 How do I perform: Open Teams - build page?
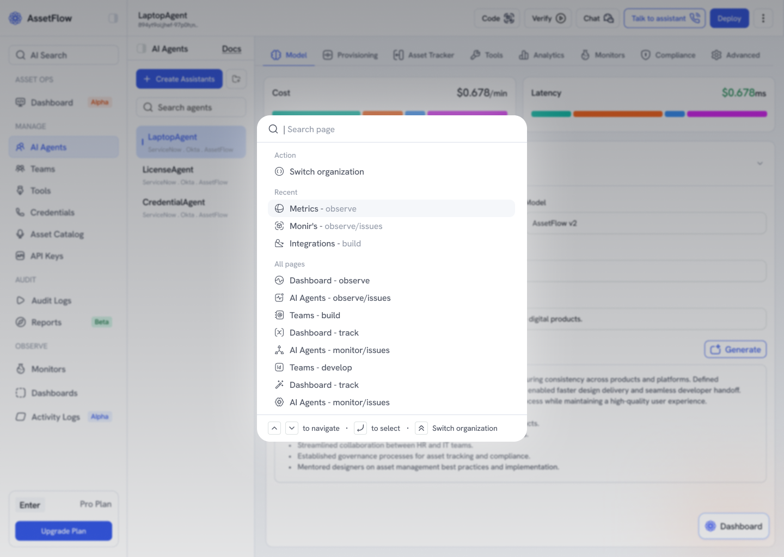pyautogui.click(x=391, y=315)
